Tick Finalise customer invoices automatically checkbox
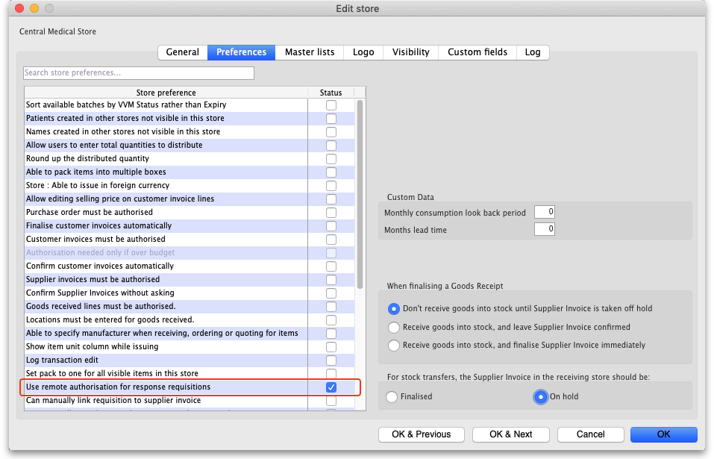Image resolution: width=714 pixels, height=459 pixels. 331,226
